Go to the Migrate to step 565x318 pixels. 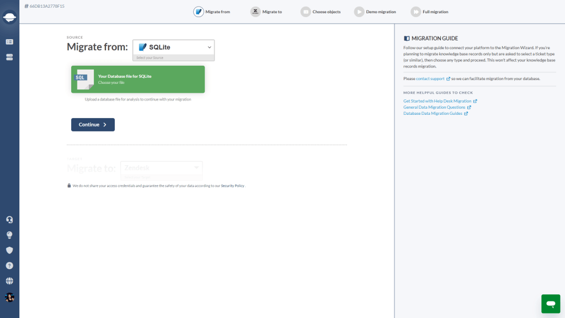click(x=266, y=12)
